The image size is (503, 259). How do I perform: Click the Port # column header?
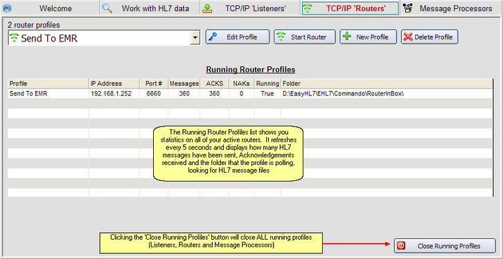[x=154, y=84]
